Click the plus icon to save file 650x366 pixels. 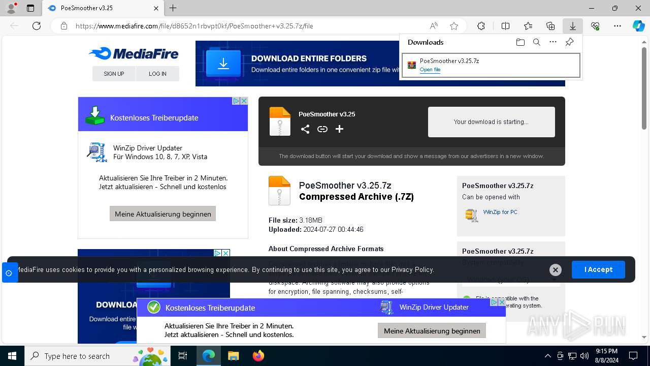(x=339, y=129)
